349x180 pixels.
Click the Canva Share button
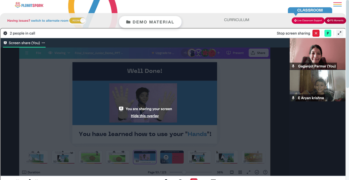258,53
